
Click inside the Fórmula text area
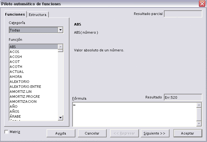pyautogui.click(x=134, y=114)
